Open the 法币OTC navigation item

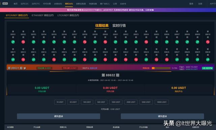click(36, 4)
